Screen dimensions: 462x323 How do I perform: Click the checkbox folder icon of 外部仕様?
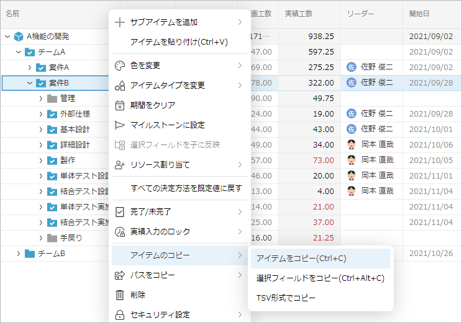(x=52, y=114)
